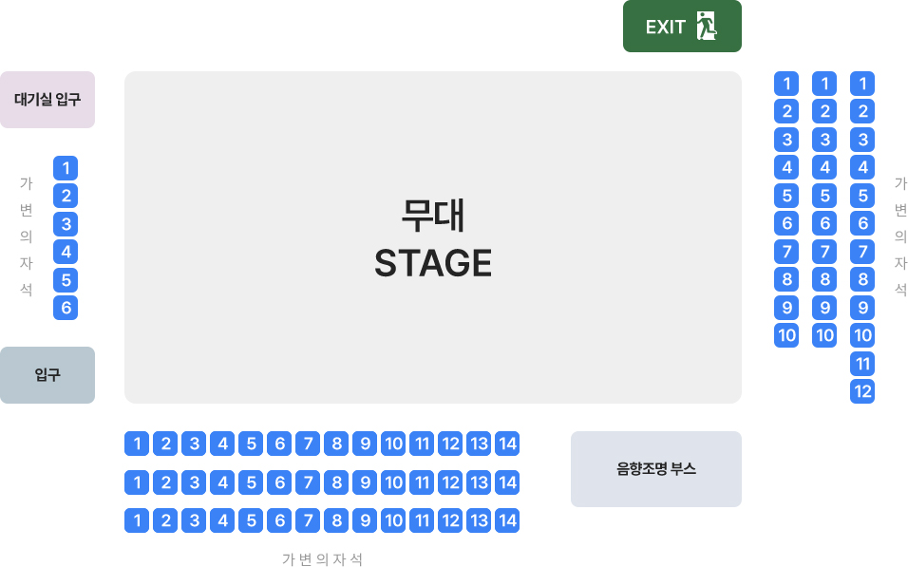Select the 대기실 입구 waiting room entrance
This screenshot has height=567, width=908.
[47, 100]
